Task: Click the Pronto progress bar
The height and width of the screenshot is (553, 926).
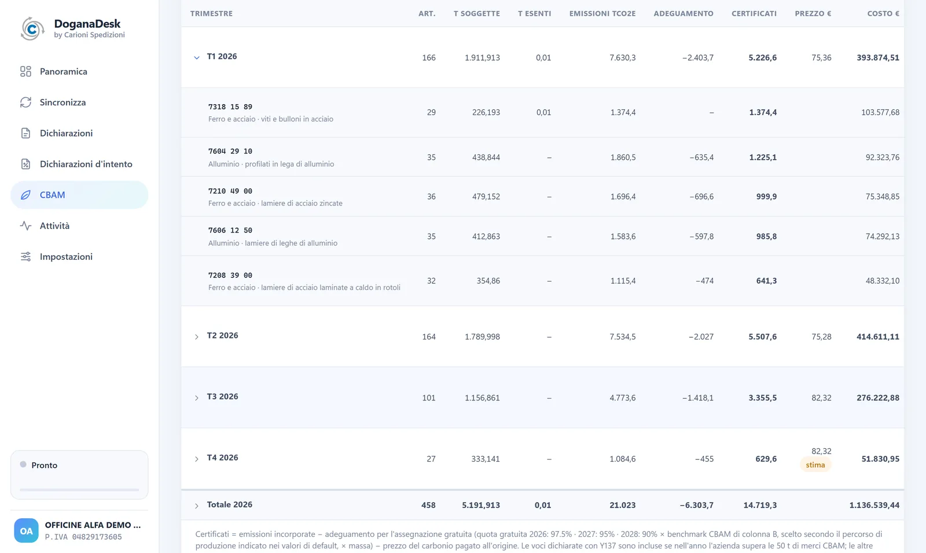Action: [79, 489]
